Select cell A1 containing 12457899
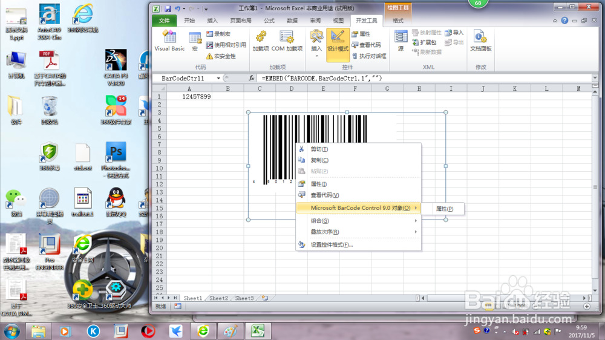This screenshot has height=340, width=605. click(189, 96)
